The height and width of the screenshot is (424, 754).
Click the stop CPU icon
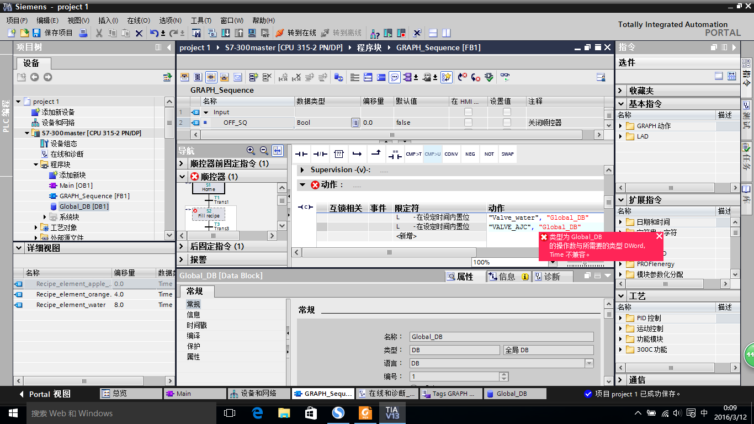(401, 33)
